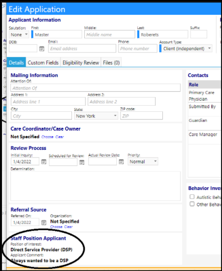Open the Priority dropdown set to Normal
Screen dimensions: 222x271
[x=143, y=162]
